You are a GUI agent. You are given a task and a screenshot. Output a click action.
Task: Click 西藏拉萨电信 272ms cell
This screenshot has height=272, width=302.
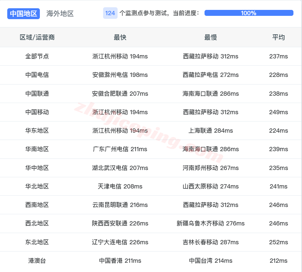coord(210,75)
